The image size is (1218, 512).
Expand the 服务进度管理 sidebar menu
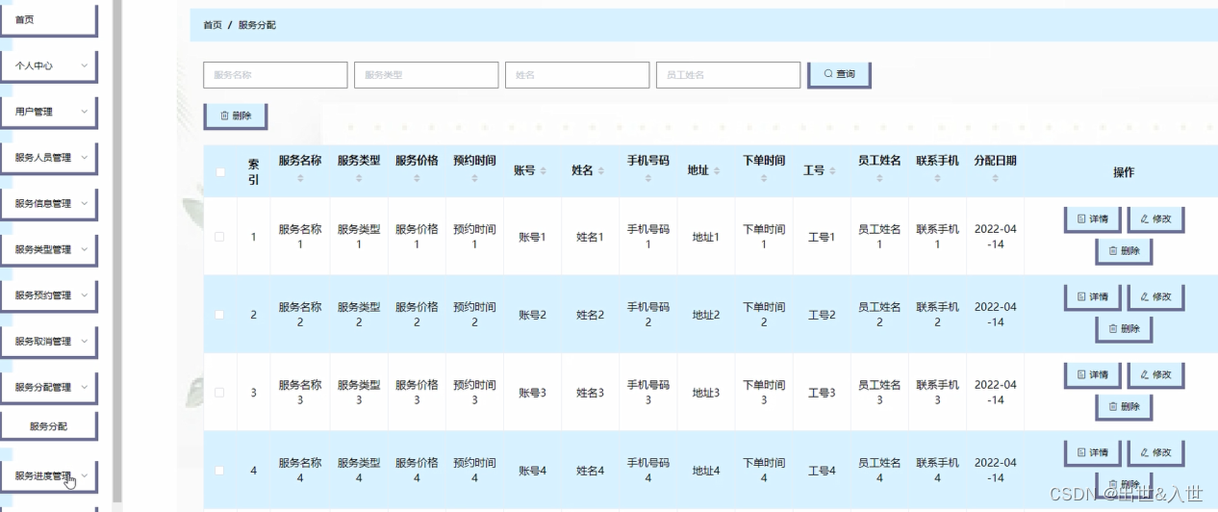tap(48, 475)
